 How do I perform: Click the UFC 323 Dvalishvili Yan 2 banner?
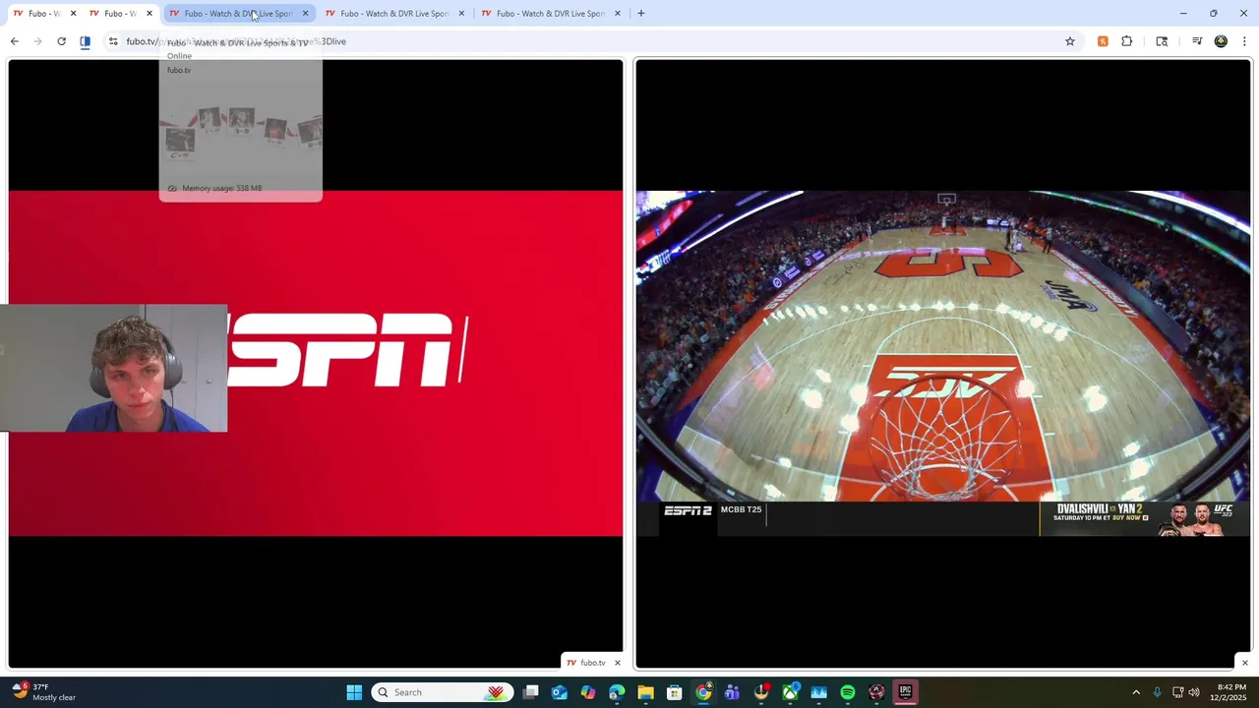click(x=1145, y=519)
